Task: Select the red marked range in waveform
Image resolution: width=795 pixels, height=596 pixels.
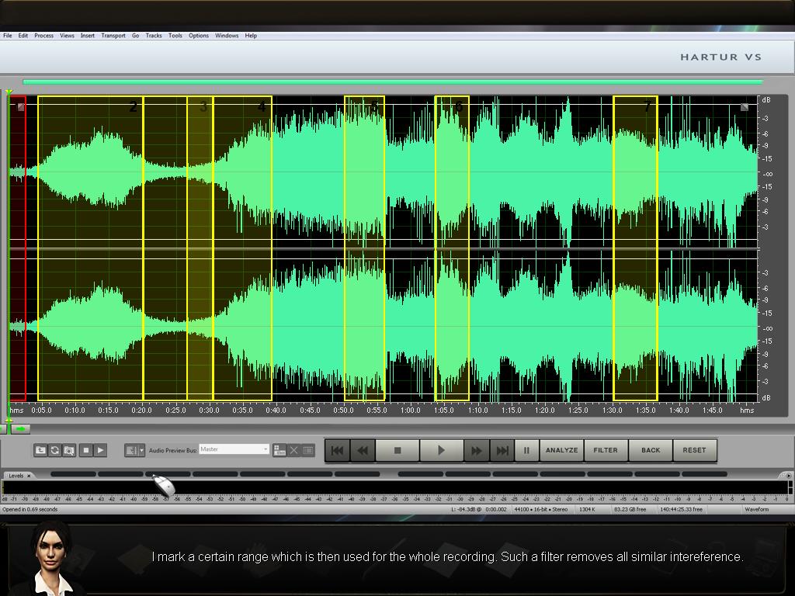Action: click(x=18, y=248)
